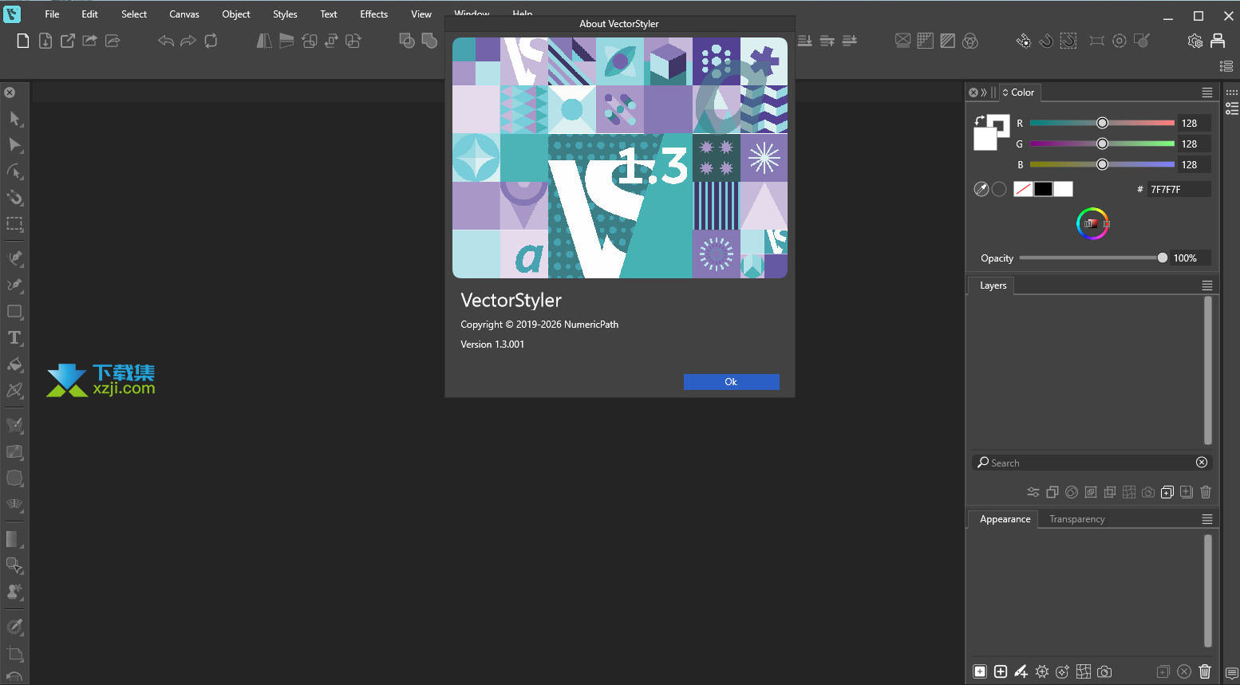Click camera icon in Appearance panel bottom bar
The width and height of the screenshot is (1240, 685).
[1104, 671]
